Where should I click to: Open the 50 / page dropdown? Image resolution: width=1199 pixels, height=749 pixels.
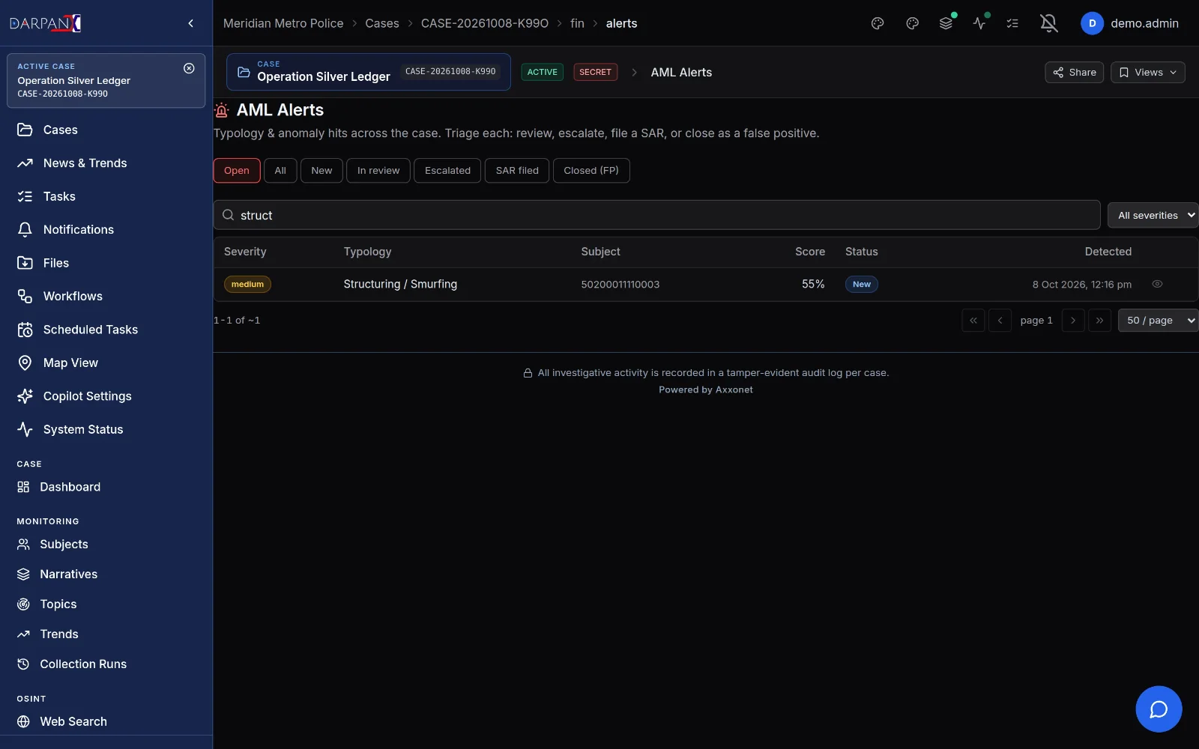click(x=1159, y=320)
